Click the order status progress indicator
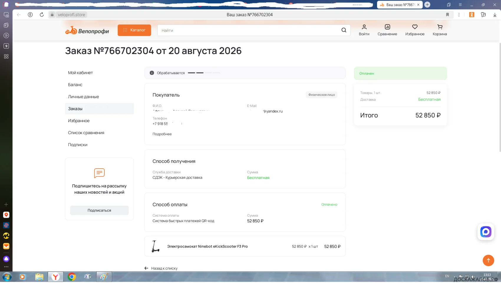This screenshot has width=501, height=285. [x=204, y=73]
